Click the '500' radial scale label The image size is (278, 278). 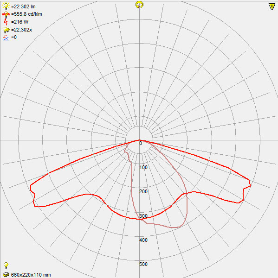point(143,264)
